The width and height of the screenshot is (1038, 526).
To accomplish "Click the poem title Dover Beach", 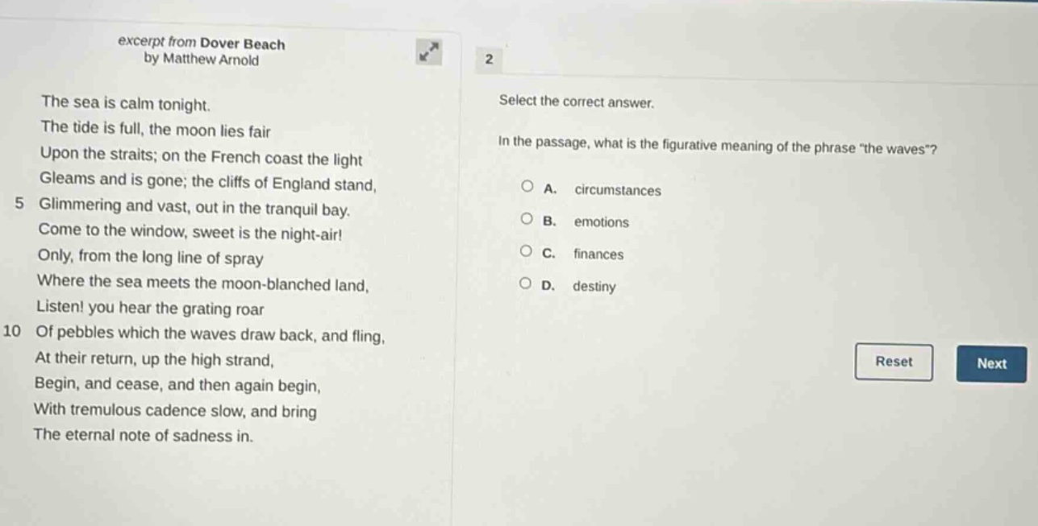I will pos(242,43).
